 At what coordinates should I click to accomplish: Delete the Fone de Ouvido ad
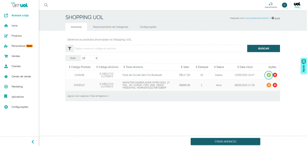click(x=275, y=75)
